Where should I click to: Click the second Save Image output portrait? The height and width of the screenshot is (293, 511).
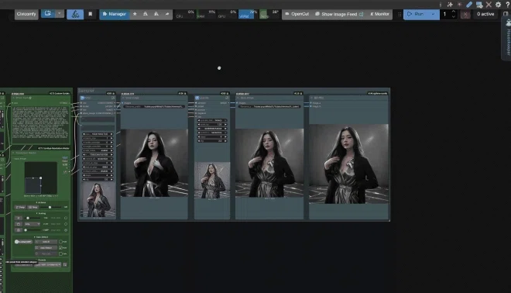click(269, 163)
